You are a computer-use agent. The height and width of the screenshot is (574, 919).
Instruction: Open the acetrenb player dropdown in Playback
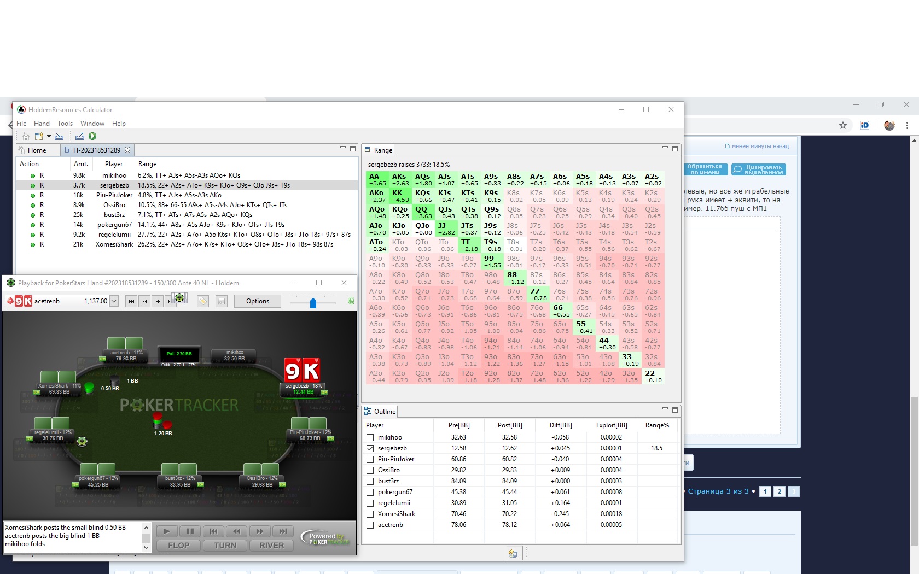[114, 301]
